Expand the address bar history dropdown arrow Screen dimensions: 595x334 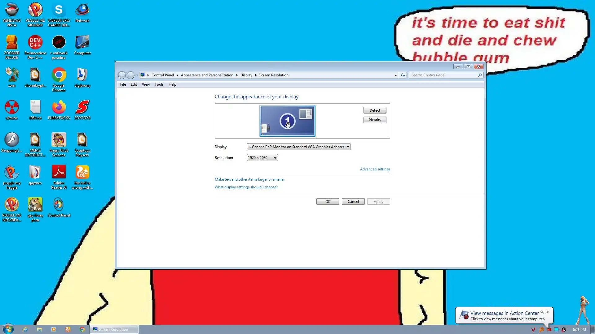(x=396, y=75)
